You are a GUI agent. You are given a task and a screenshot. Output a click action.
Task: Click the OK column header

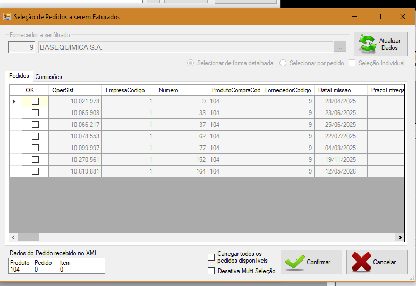point(35,90)
